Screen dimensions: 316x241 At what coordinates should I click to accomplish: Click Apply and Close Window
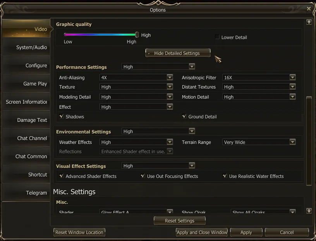202,232
